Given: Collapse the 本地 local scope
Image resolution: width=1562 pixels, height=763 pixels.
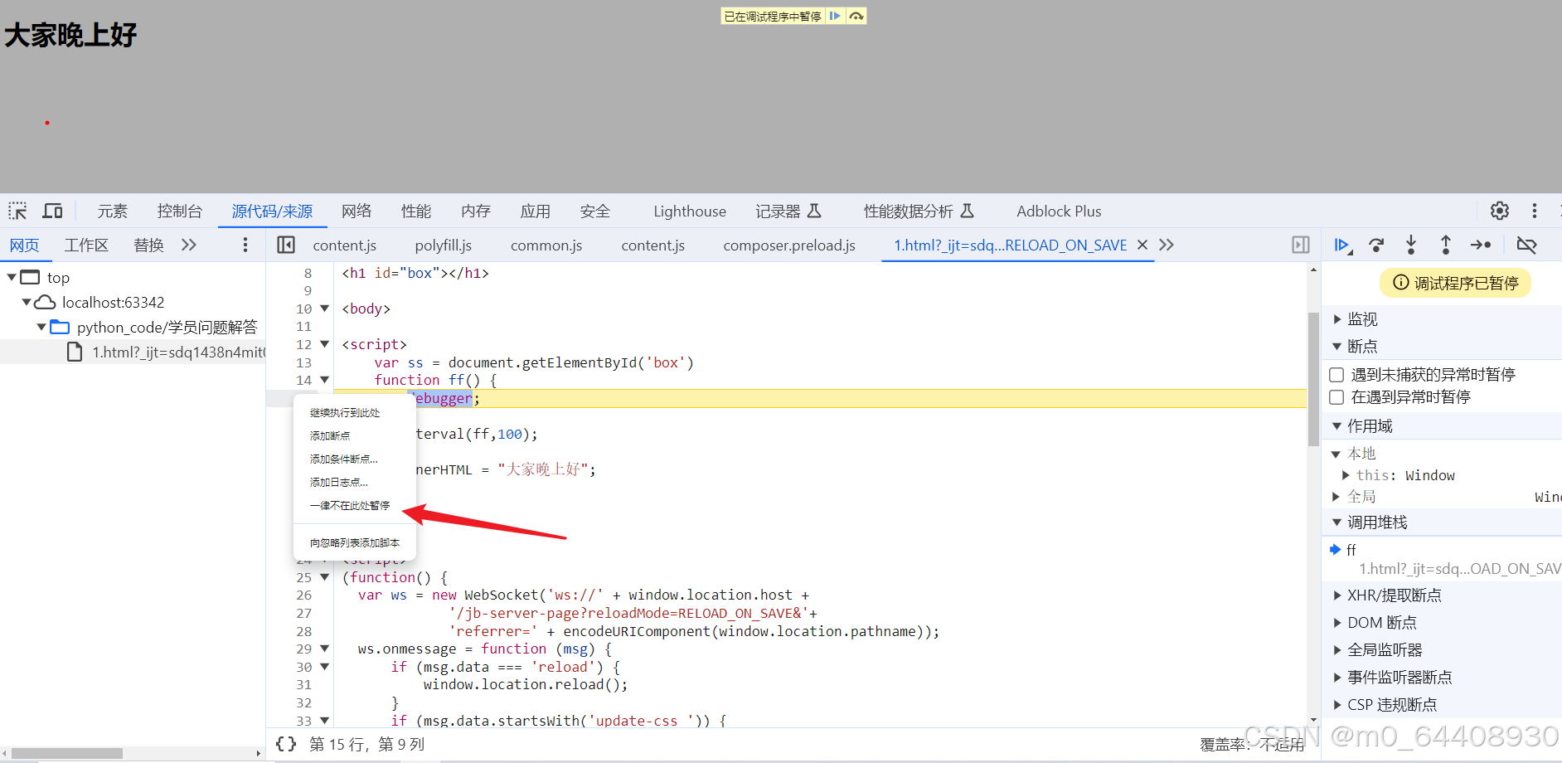Looking at the screenshot, I should tap(1336, 454).
